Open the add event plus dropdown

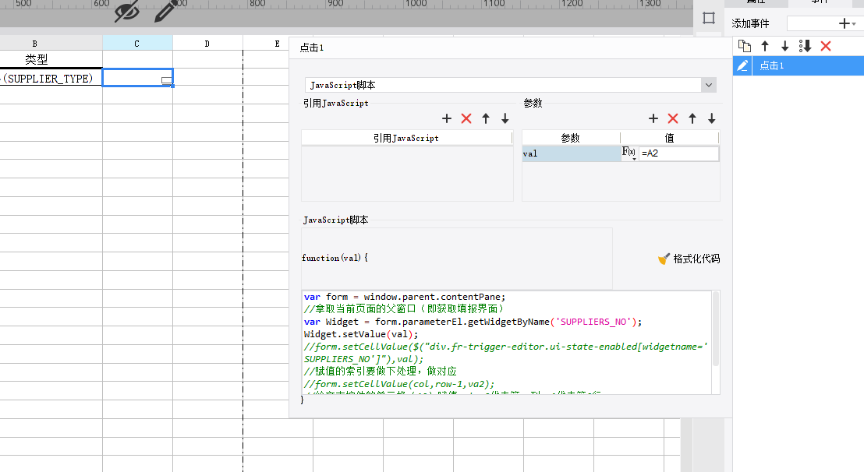point(847,23)
